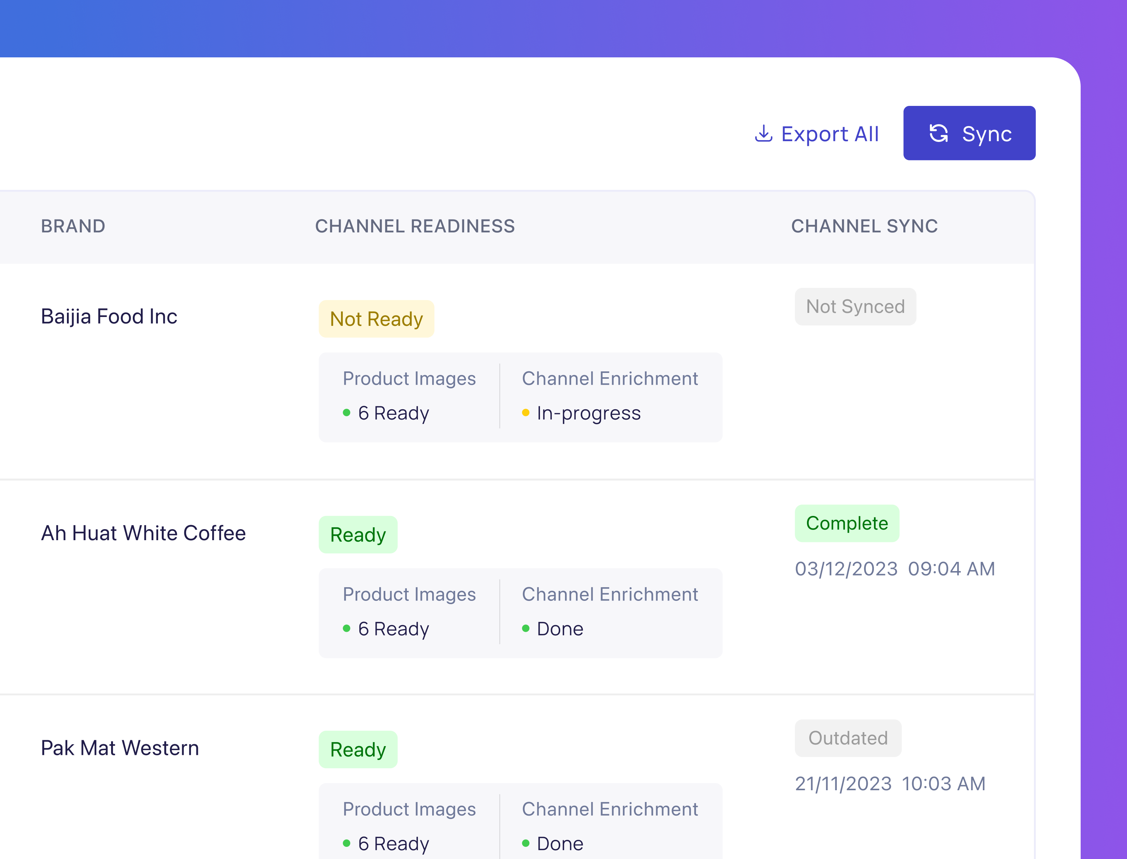
Task: Click the green status dot for Baijia Product Images
Action: click(x=348, y=413)
